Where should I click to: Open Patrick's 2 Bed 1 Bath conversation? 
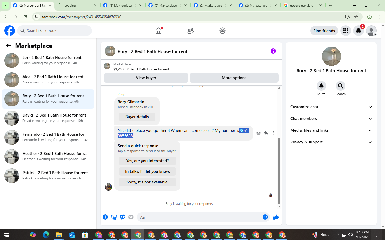48,176
